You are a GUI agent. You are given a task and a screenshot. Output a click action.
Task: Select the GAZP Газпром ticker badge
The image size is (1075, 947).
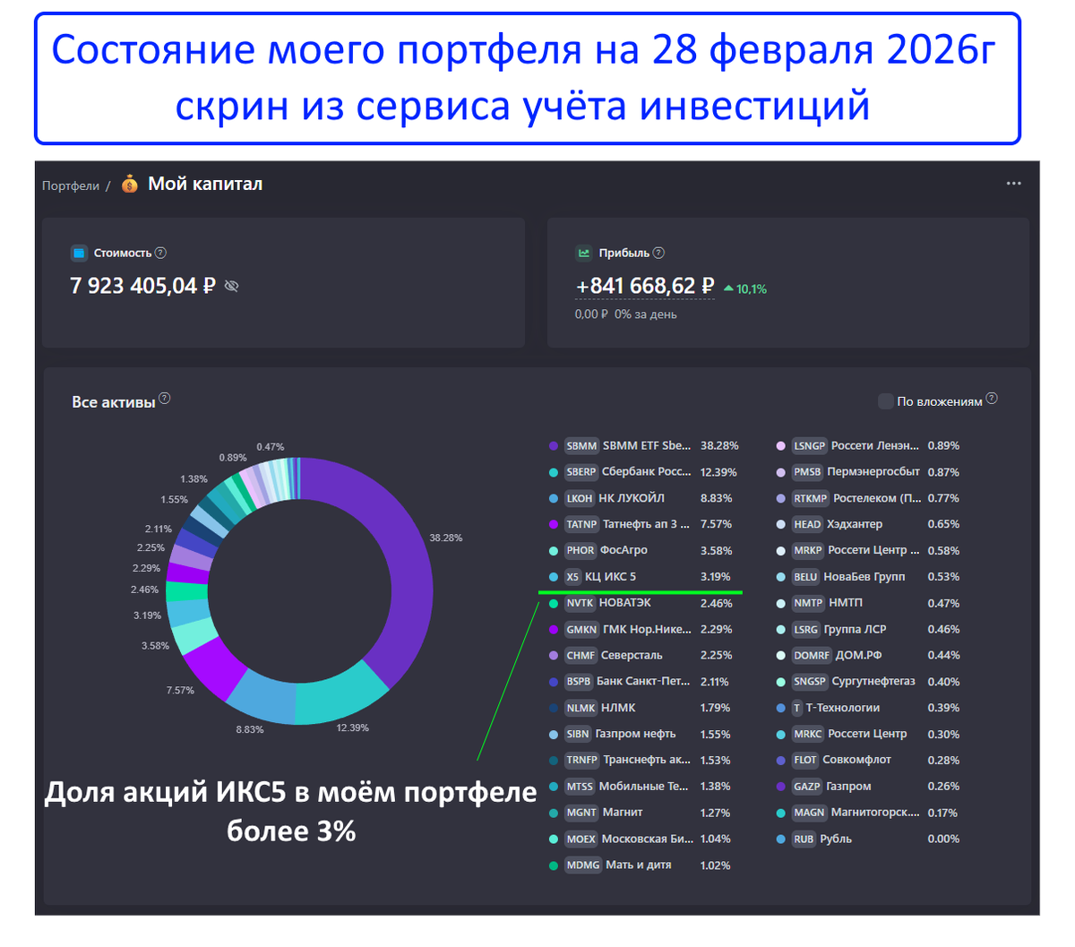tap(805, 786)
